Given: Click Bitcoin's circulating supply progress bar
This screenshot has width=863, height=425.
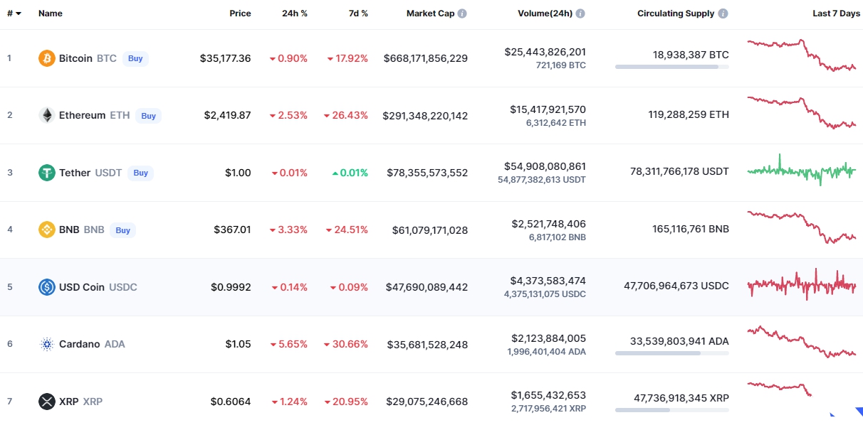Looking at the screenshot, I should click(x=672, y=67).
